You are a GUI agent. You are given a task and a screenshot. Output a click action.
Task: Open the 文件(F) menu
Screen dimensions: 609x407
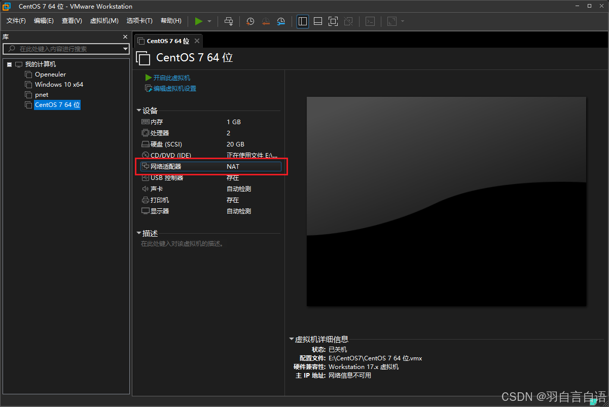pos(16,21)
